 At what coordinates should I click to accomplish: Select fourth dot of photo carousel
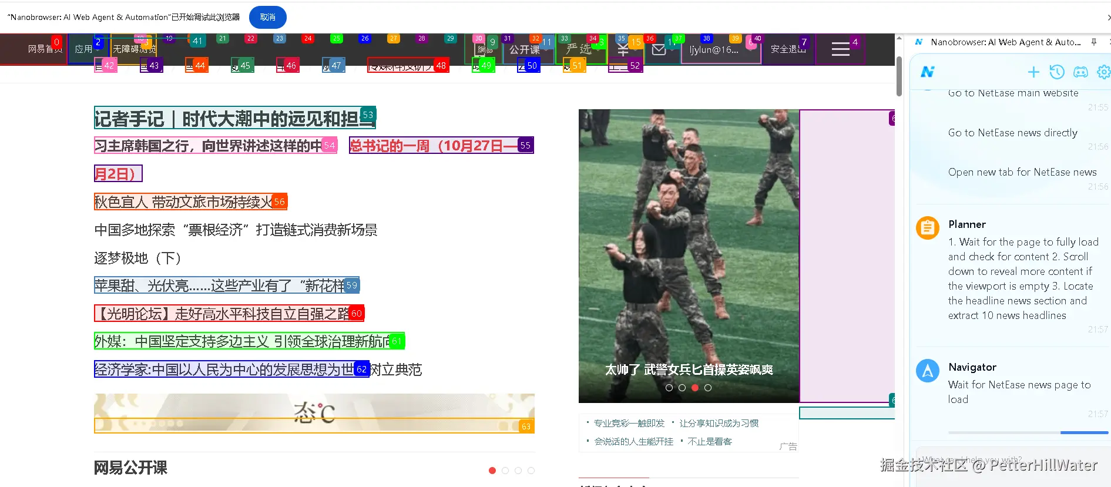708,388
